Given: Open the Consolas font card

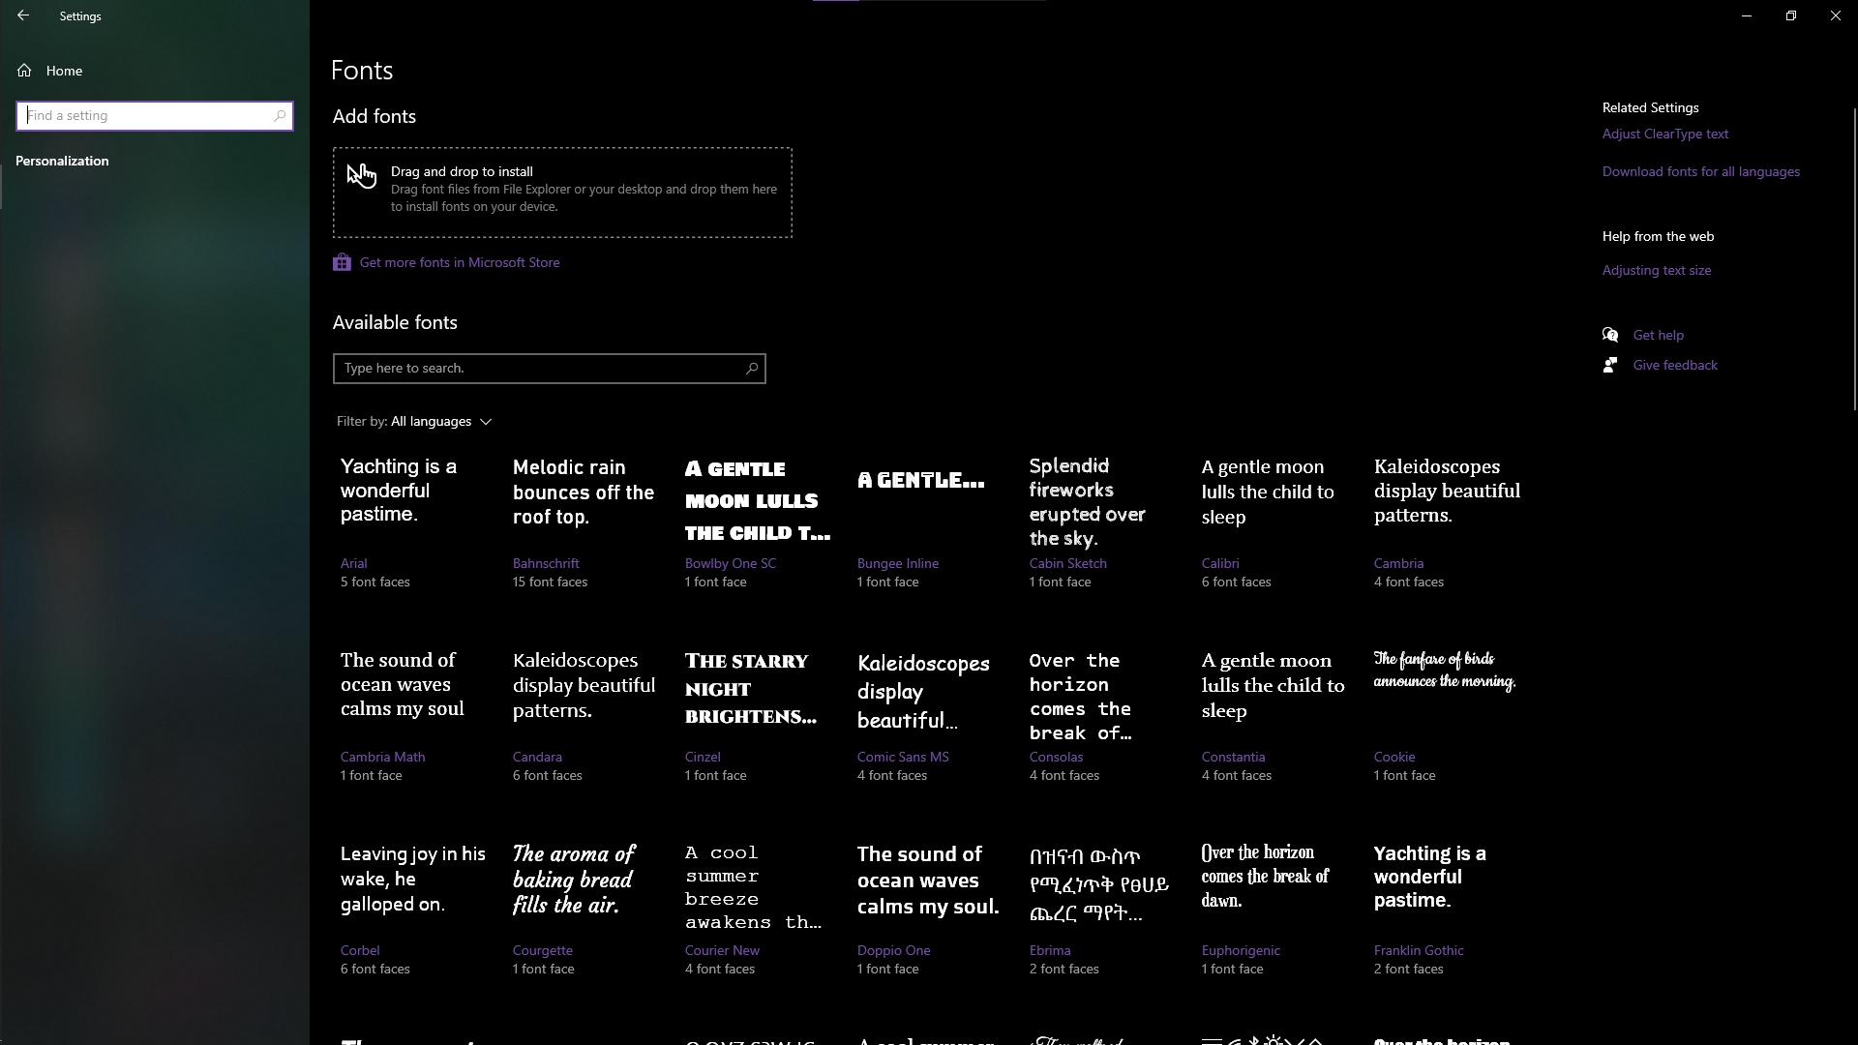Looking at the screenshot, I should point(1103,716).
